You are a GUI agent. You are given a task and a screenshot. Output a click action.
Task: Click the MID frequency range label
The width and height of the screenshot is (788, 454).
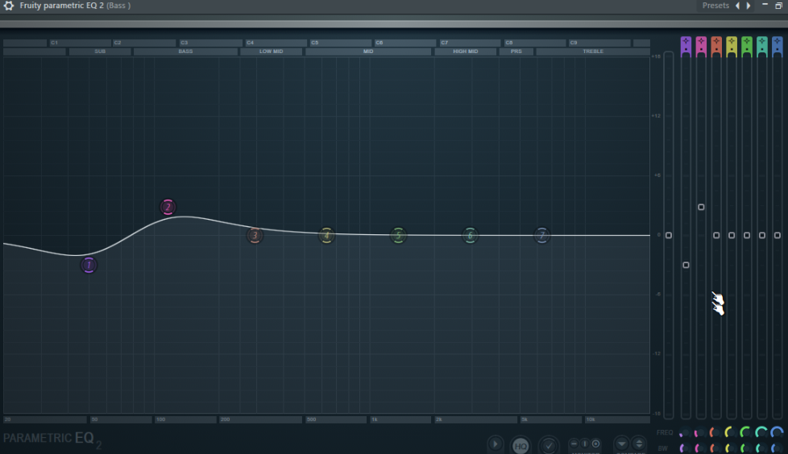pyautogui.click(x=368, y=52)
